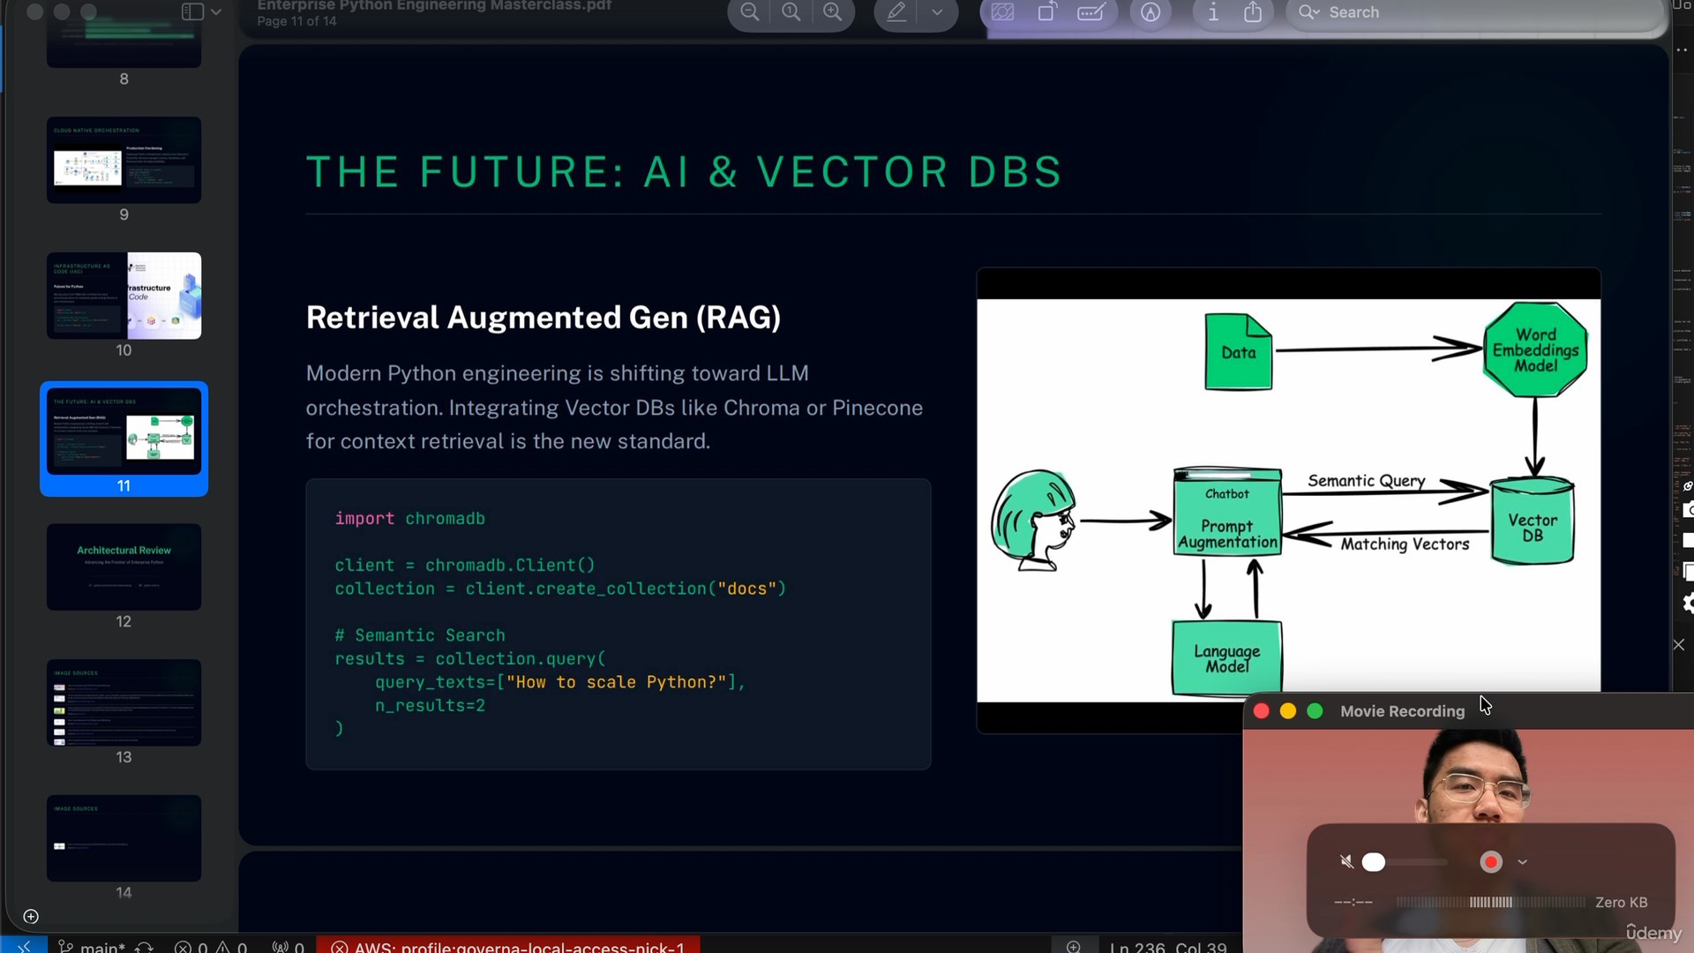Open the form filling tool

pyautogui.click(x=1091, y=12)
